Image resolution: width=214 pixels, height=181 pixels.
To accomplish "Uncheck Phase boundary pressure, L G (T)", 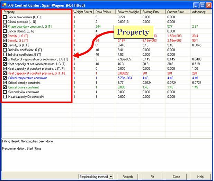I will [x=5, y=26].
